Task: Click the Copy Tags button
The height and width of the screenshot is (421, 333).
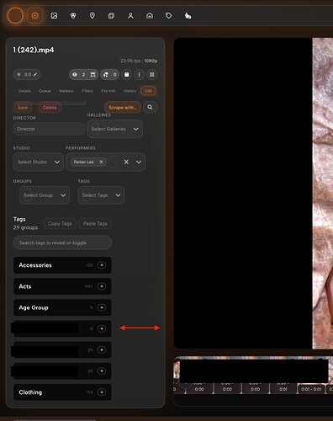Action: coord(60,223)
